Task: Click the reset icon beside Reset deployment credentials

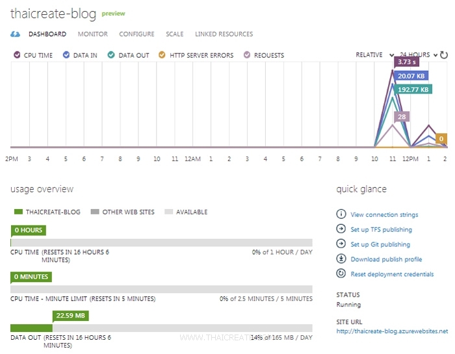Action: pyautogui.click(x=341, y=273)
